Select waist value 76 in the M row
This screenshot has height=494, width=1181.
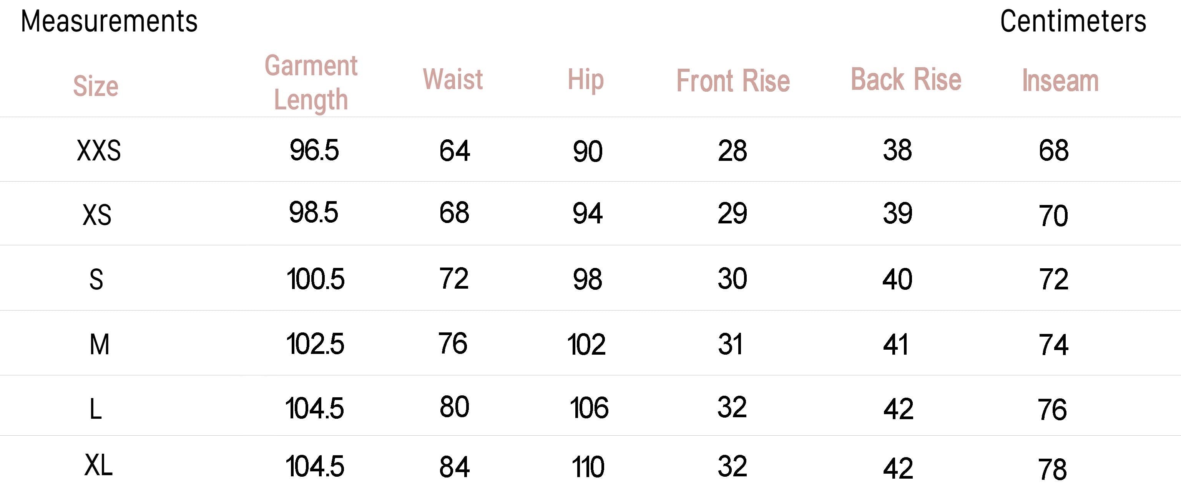[x=452, y=344]
